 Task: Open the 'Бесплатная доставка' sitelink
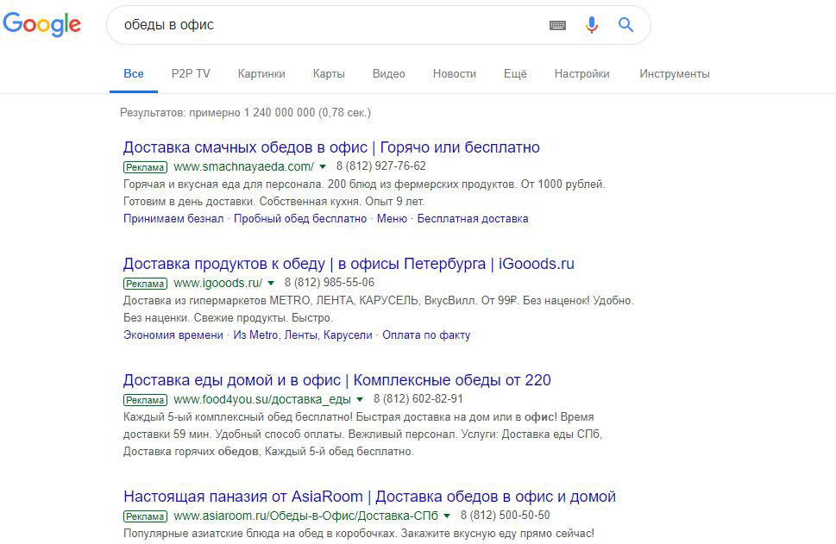coord(473,218)
